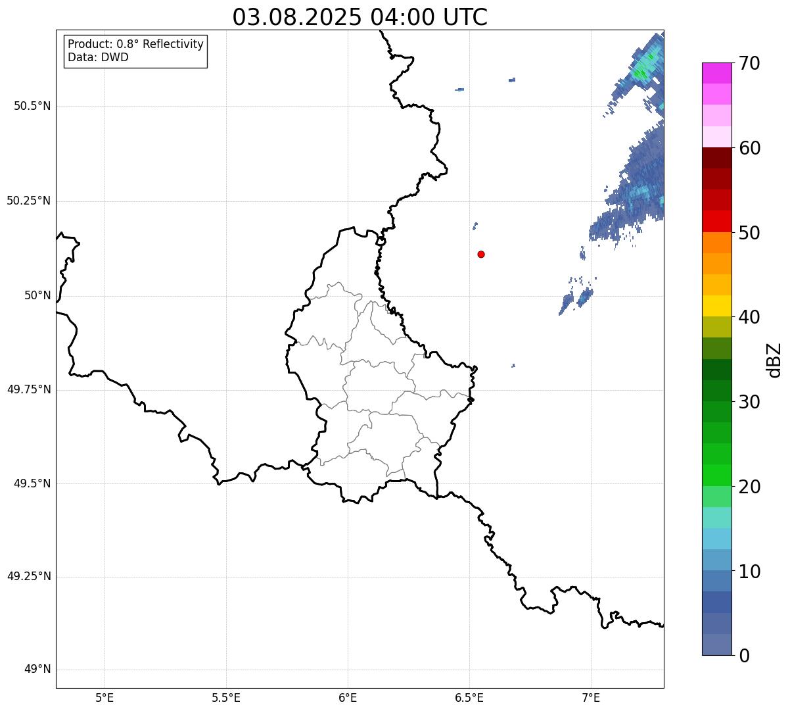Click the 49.75°N latitude label
Screen dimensions: 790x711
click(29, 389)
